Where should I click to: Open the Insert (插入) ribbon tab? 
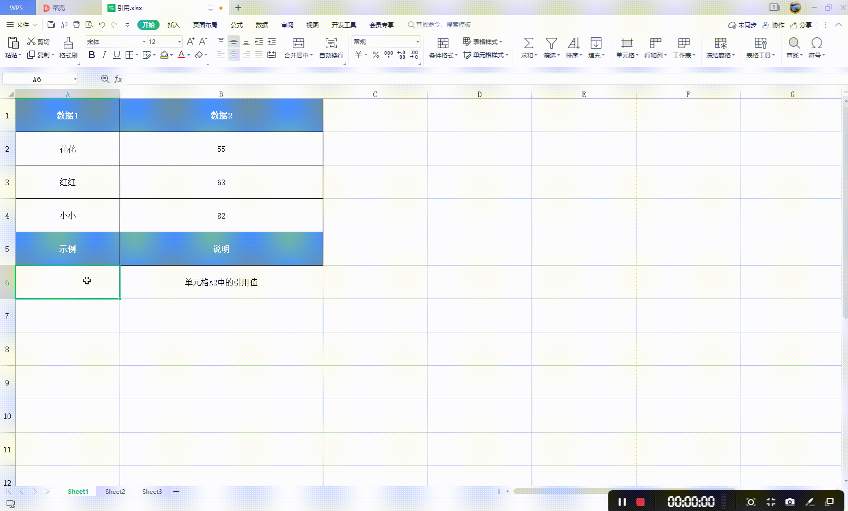click(173, 25)
